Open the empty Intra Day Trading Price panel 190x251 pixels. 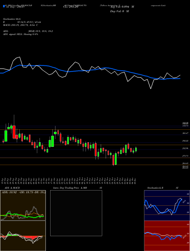tap(76, 213)
